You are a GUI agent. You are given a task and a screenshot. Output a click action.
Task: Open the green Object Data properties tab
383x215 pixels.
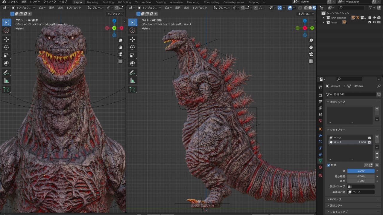click(320, 160)
